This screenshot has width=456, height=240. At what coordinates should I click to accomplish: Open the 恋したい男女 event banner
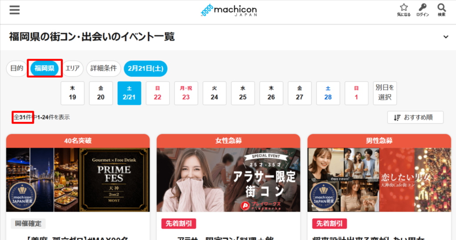pyautogui.click(x=379, y=180)
